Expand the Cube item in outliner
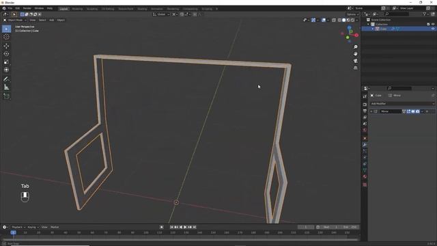The image size is (437, 246). click(373, 29)
